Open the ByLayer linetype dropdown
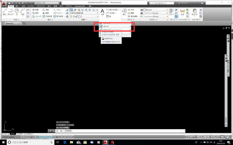The image size is (233, 145). pos(156,16)
